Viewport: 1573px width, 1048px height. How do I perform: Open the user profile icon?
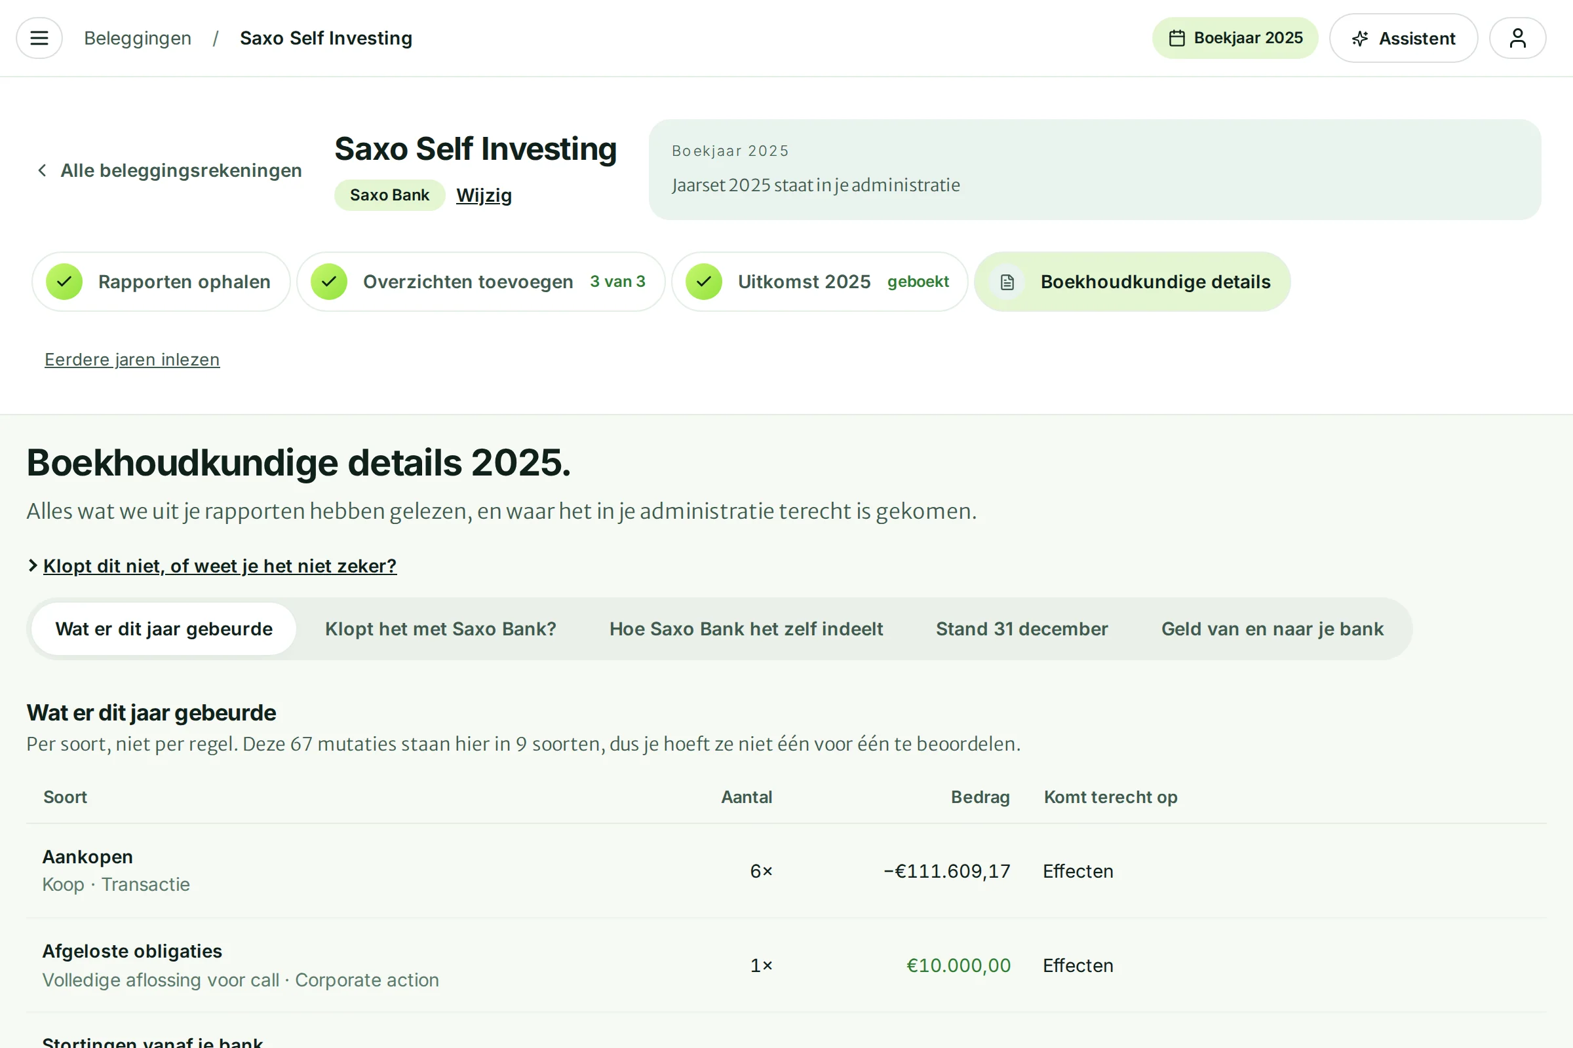point(1517,38)
